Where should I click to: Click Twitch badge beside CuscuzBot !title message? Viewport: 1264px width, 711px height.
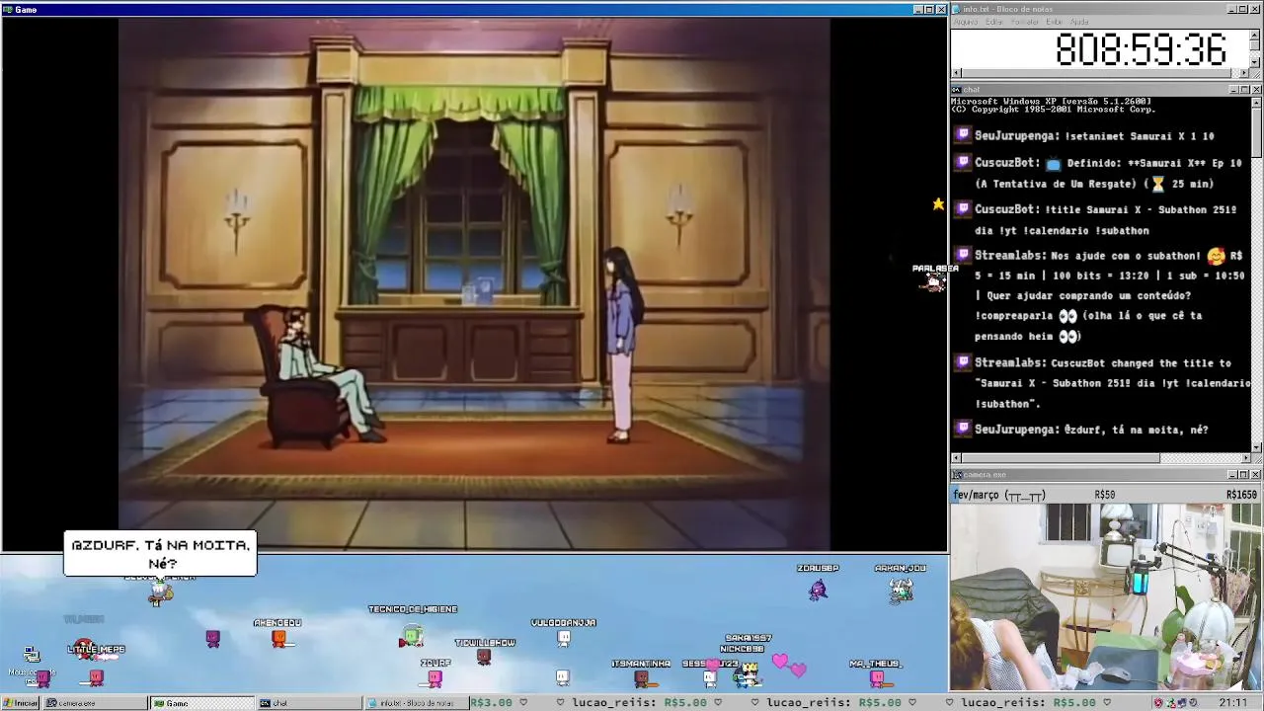point(963,208)
